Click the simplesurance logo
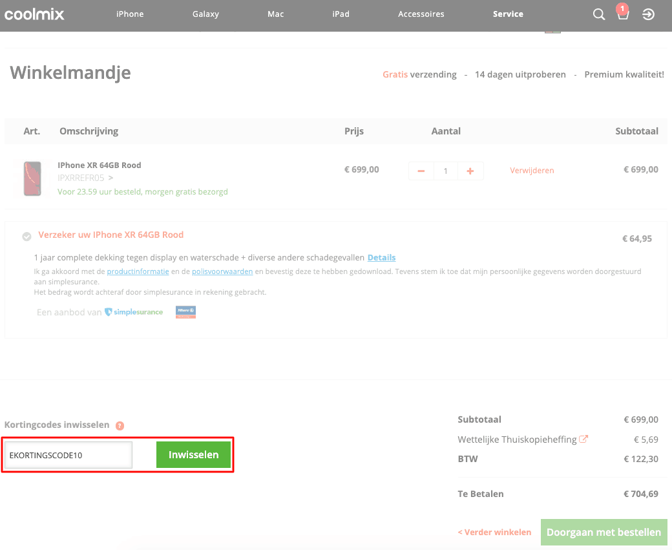 pyautogui.click(x=134, y=312)
